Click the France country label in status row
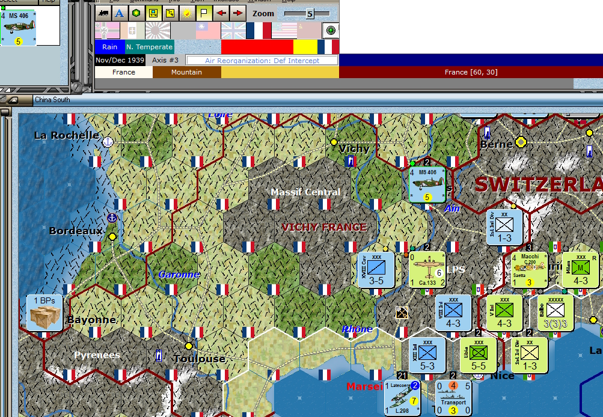 [x=124, y=72]
